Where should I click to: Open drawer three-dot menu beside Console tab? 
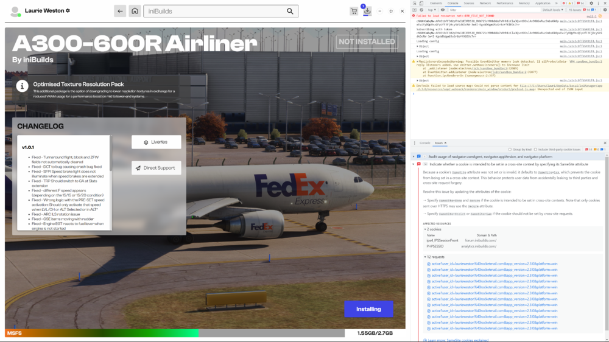(414, 143)
